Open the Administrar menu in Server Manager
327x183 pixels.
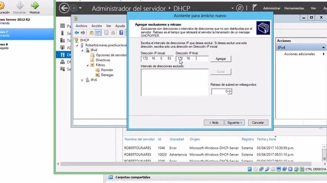point(271,8)
